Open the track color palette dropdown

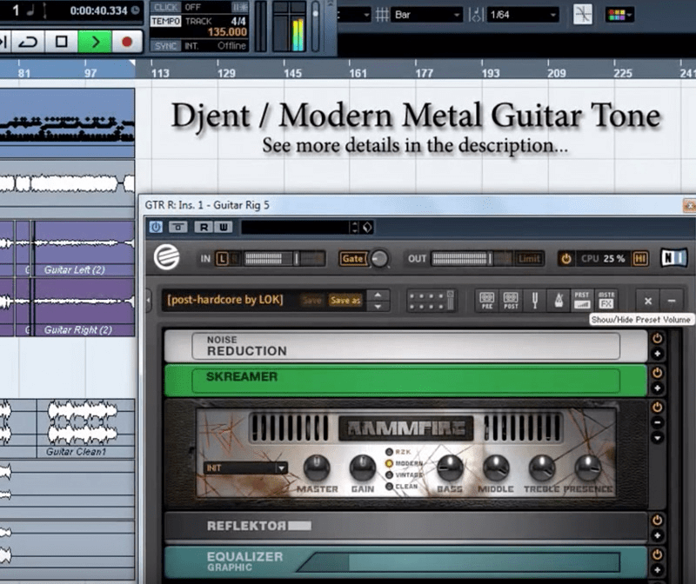coord(619,15)
